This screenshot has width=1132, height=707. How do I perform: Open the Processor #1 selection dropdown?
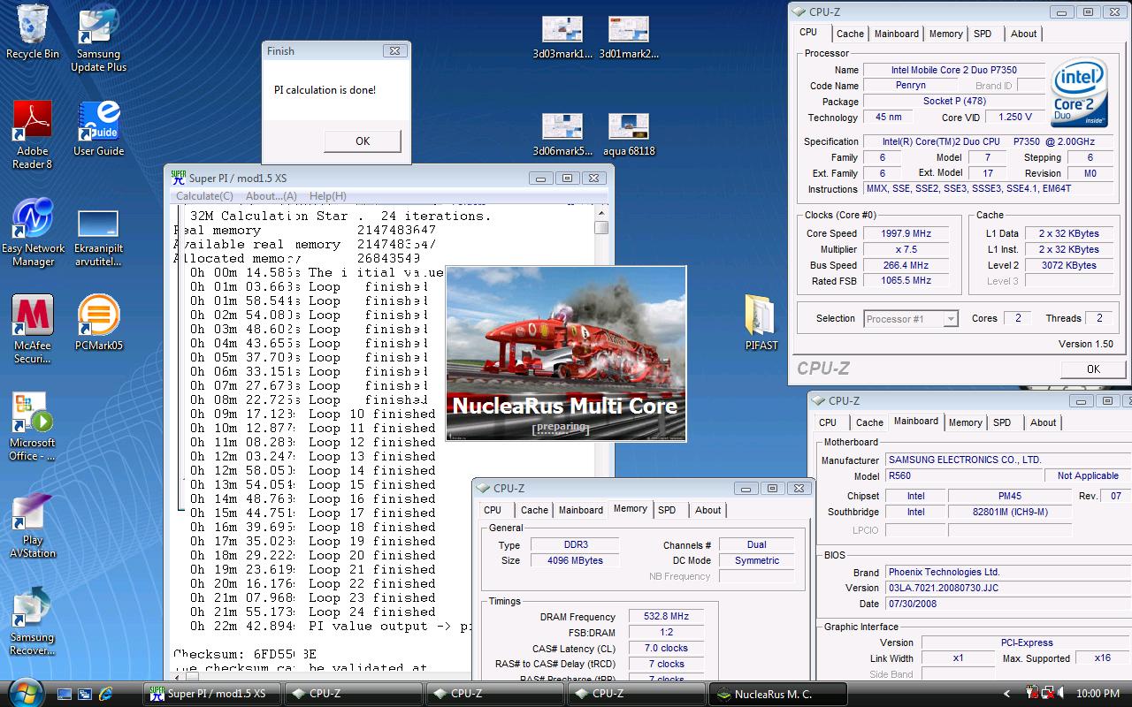(x=910, y=319)
